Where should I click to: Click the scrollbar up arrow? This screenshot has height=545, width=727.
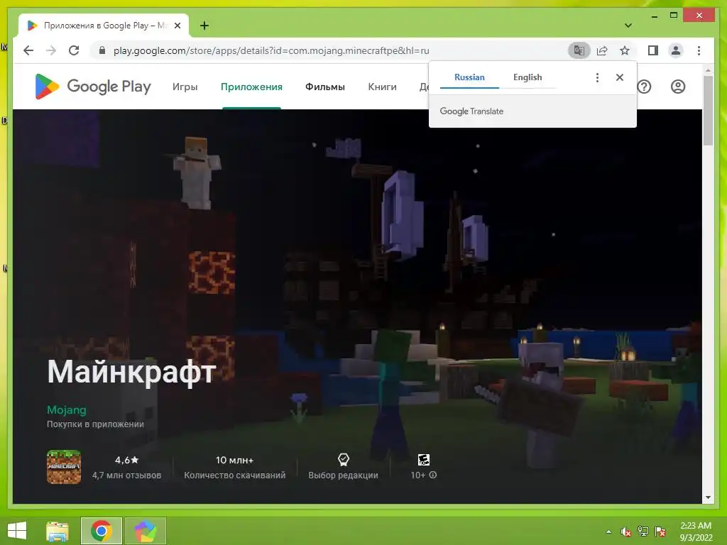tap(708, 70)
